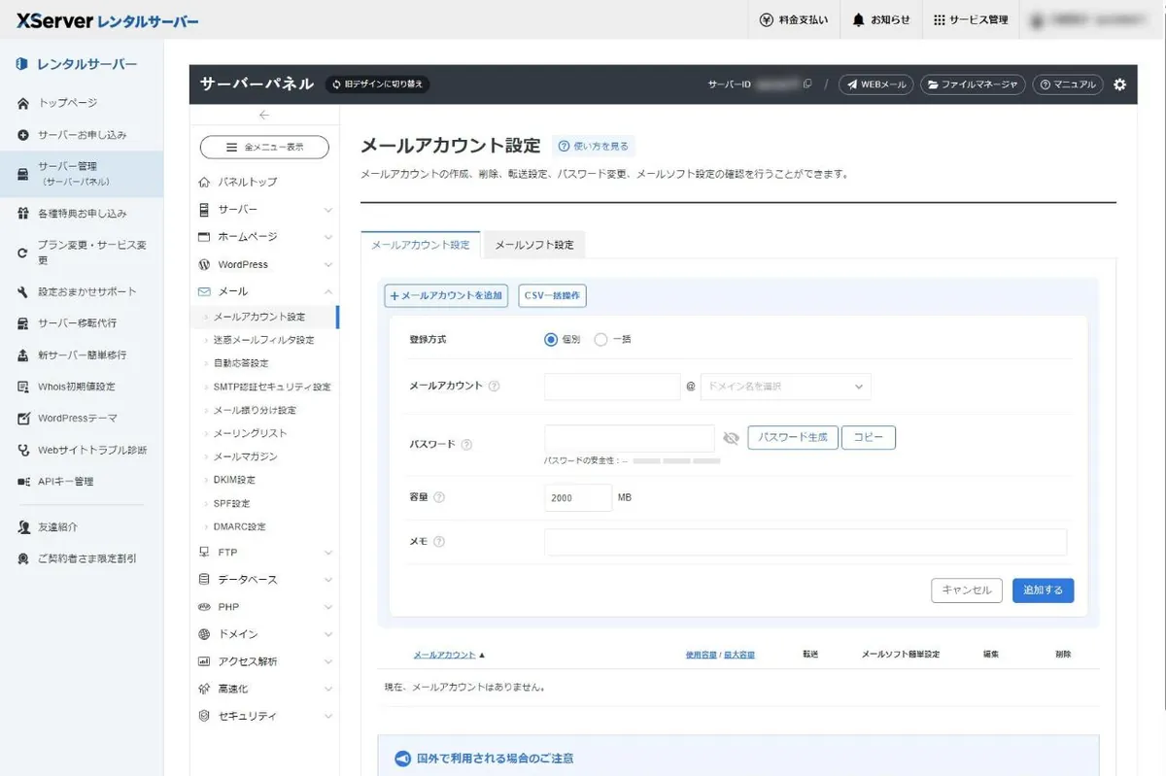Open お知らせ bell notifications
The height and width of the screenshot is (776, 1166).
[881, 19]
